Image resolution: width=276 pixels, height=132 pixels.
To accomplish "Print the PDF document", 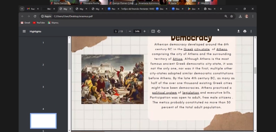I will 245,31.
